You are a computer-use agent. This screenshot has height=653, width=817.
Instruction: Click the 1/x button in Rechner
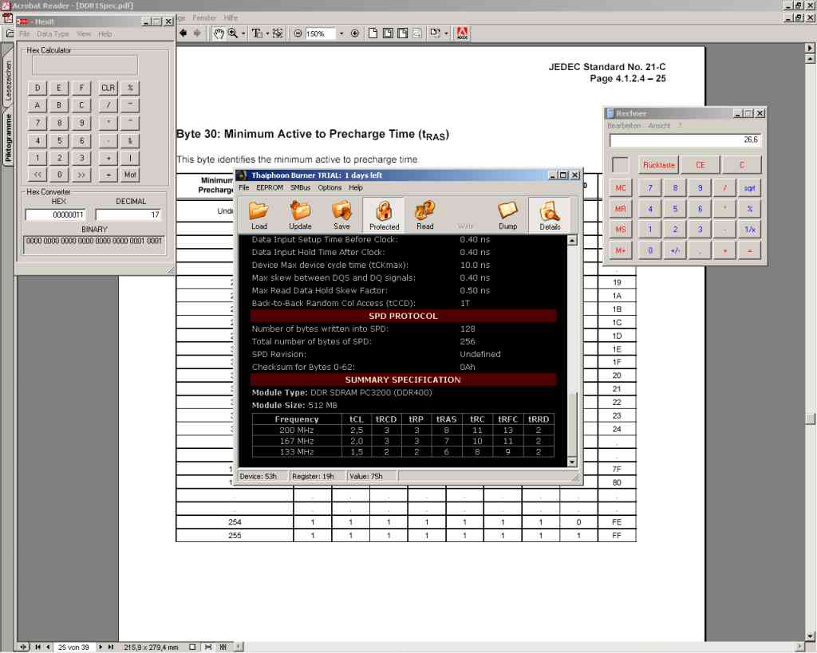pyautogui.click(x=750, y=230)
